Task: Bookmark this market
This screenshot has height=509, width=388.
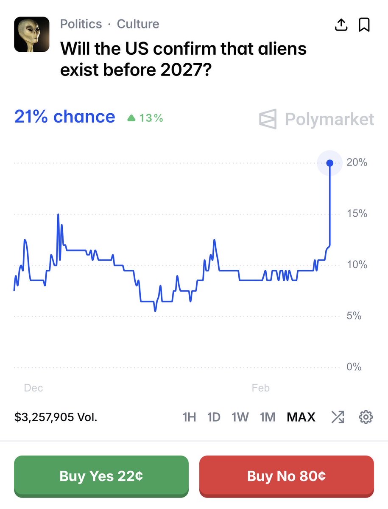Action: (364, 25)
